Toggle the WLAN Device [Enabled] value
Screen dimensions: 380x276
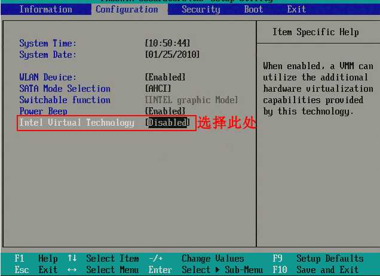(165, 77)
